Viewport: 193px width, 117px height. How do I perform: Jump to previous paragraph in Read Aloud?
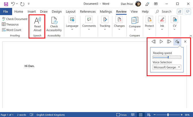tap(154, 42)
